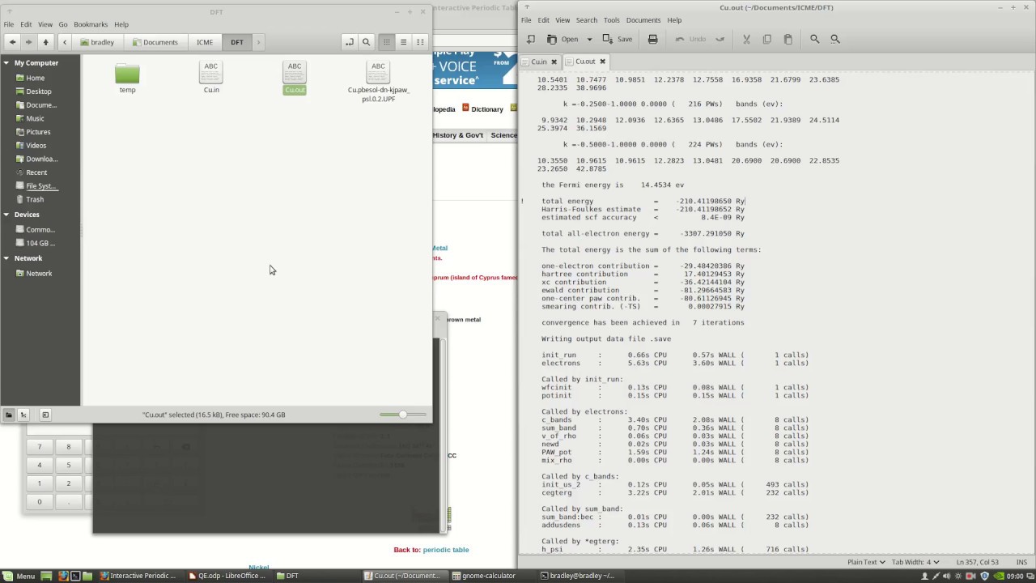Show earlier path buttons in breadcrumb

tap(65, 42)
